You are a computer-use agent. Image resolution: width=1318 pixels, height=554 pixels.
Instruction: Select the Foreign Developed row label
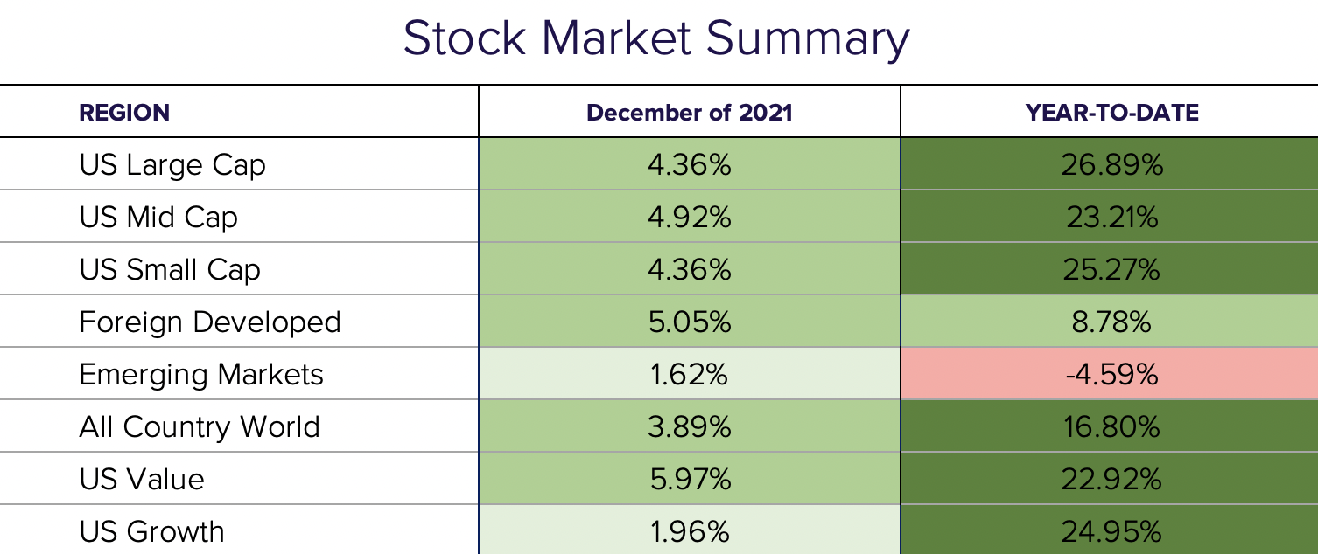click(210, 322)
